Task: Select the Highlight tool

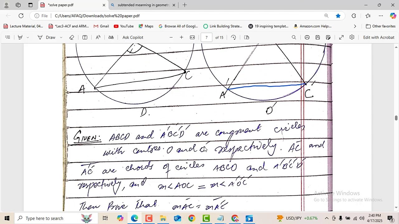Action: click(x=20, y=37)
